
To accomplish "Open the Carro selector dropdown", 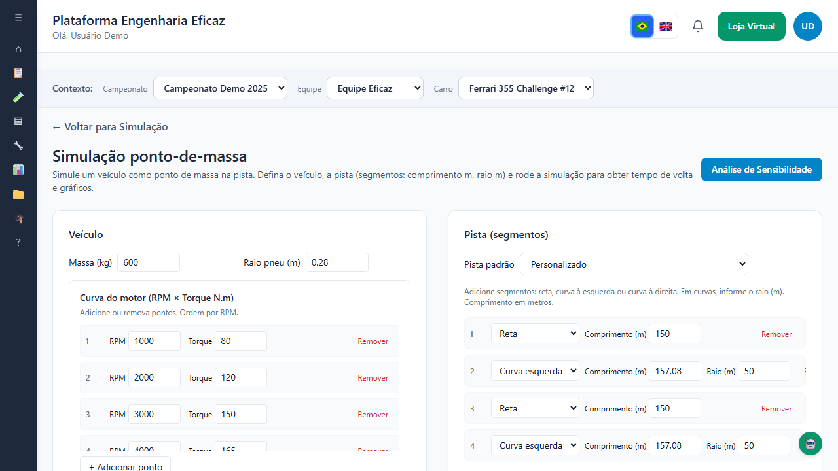I will pyautogui.click(x=526, y=88).
